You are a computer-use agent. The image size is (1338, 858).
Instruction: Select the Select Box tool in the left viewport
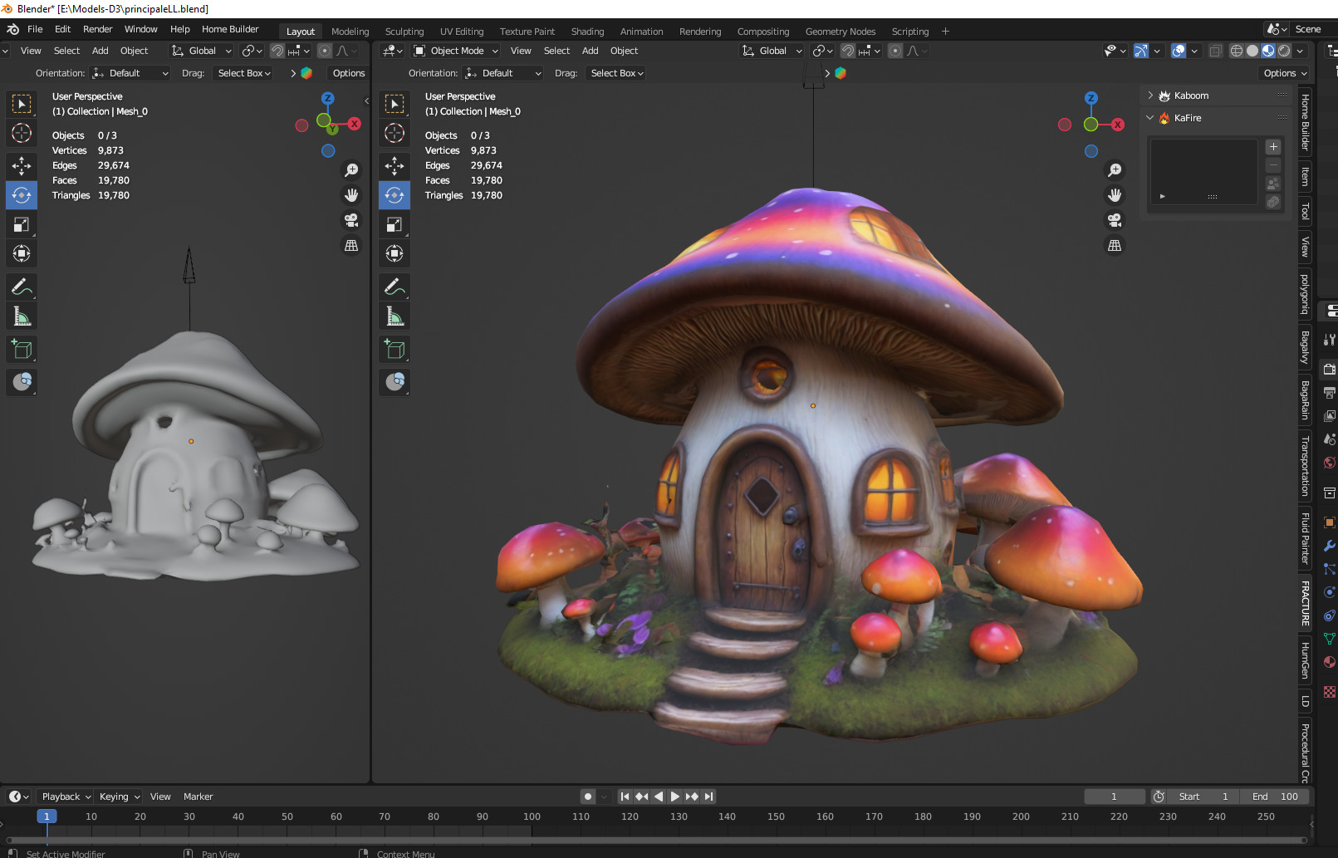[22, 104]
